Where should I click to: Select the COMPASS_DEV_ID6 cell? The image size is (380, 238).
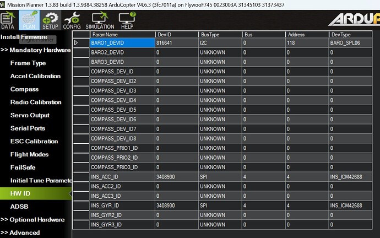122,120
